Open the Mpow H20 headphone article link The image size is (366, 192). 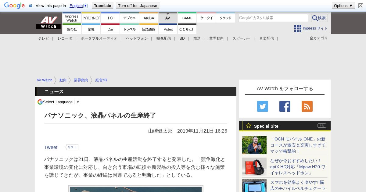click(298, 167)
